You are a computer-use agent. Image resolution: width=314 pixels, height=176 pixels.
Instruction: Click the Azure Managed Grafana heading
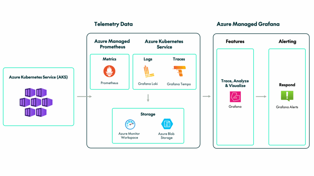point(248,24)
